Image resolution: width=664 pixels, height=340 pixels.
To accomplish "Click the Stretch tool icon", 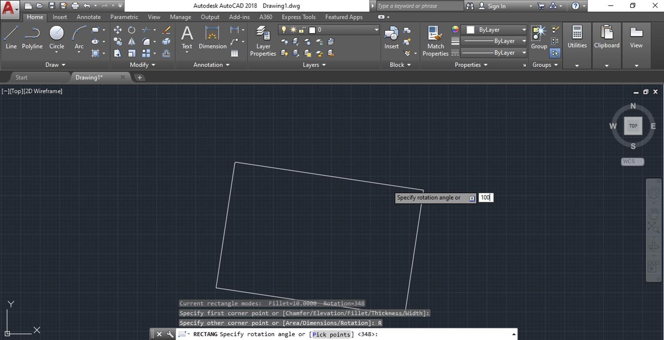I will 117,53.
